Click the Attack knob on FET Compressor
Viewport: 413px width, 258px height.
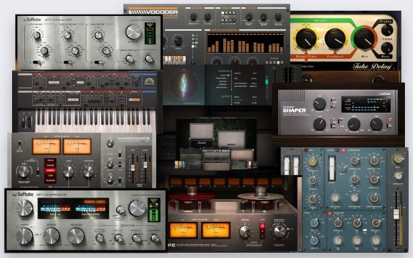click(x=51, y=236)
